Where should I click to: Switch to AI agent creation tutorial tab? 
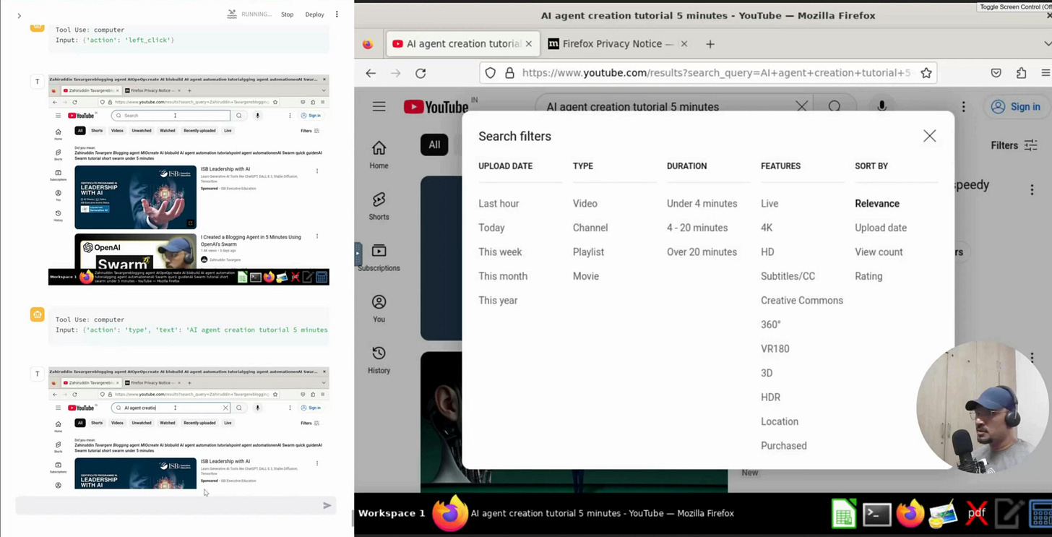463,44
